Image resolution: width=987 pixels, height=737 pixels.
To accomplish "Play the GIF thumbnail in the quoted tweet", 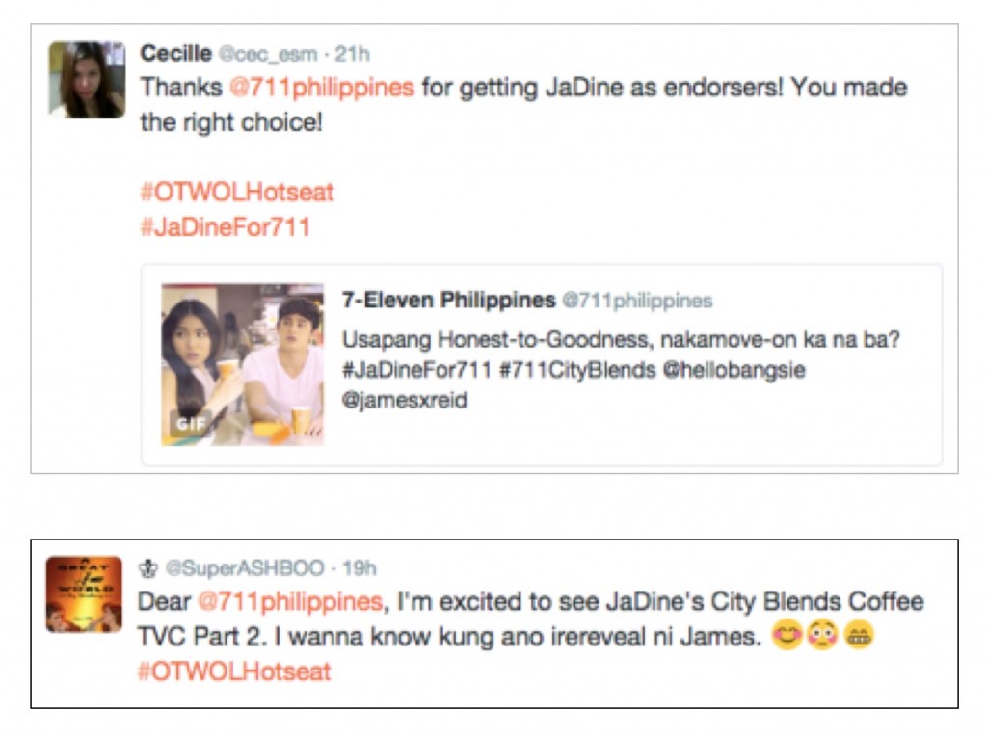I will 242,364.
